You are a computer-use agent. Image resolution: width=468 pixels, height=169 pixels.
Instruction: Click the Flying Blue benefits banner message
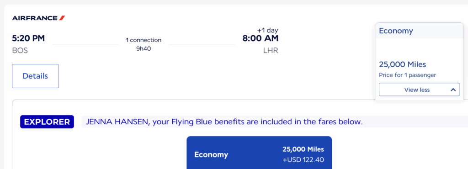click(224, 122)
